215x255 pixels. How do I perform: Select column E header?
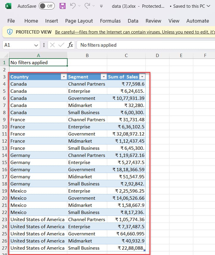pyautogui.click(x=181, y=56)
